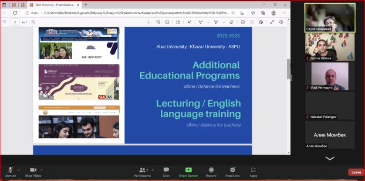Open the browser tab actions menu icon
Screen dimensions: 365x181
tap(4, 5)
